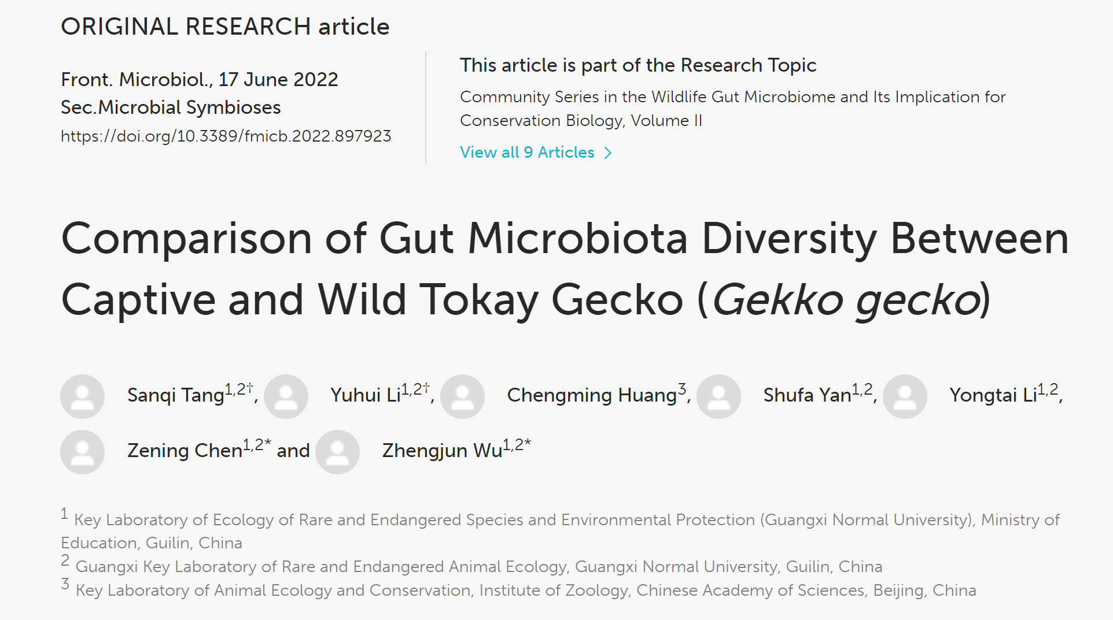Click author name Sanqi Tang
The image size is (1113, 620).
[x=175, y=395]
